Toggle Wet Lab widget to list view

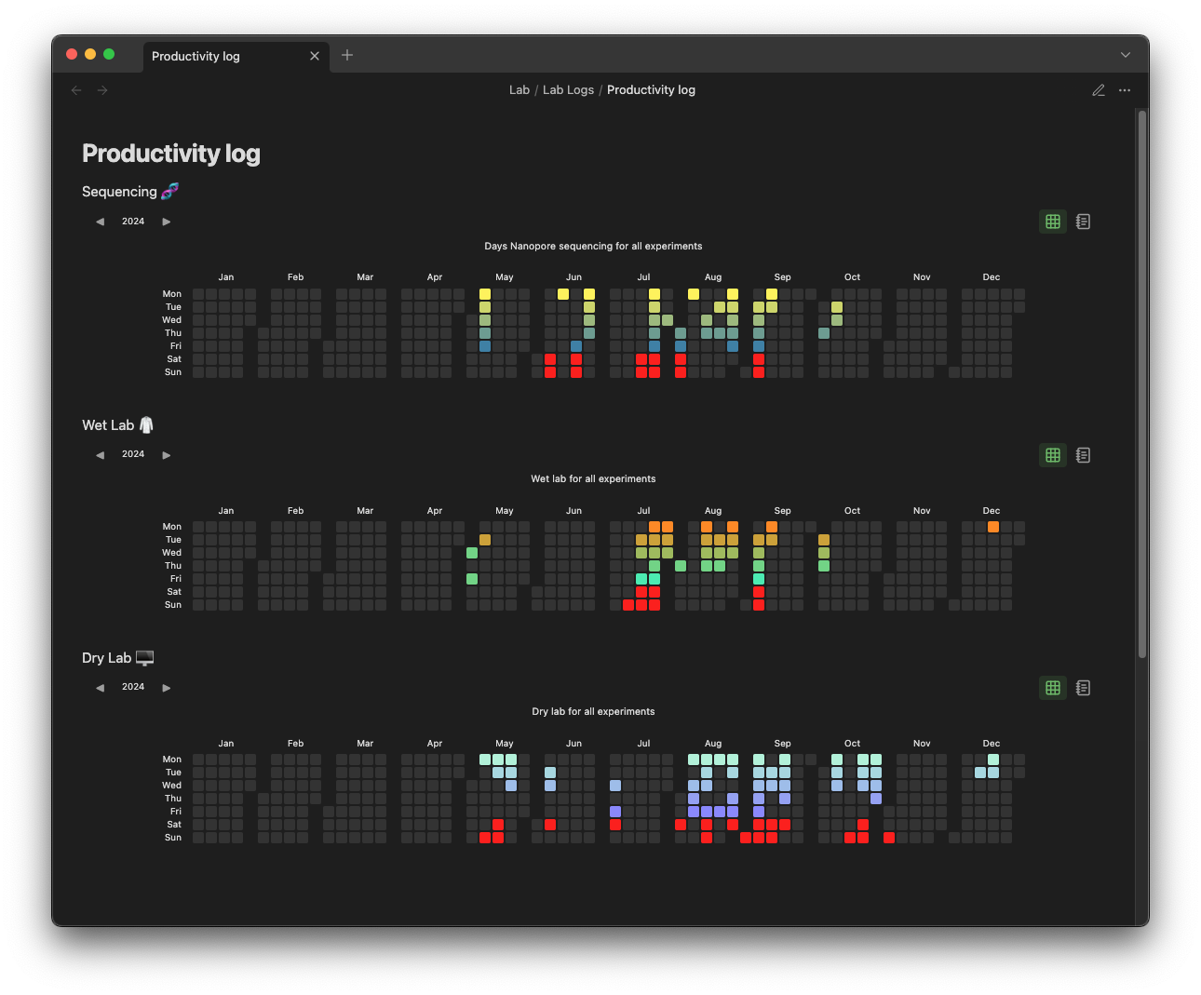tap(1083, 455)
